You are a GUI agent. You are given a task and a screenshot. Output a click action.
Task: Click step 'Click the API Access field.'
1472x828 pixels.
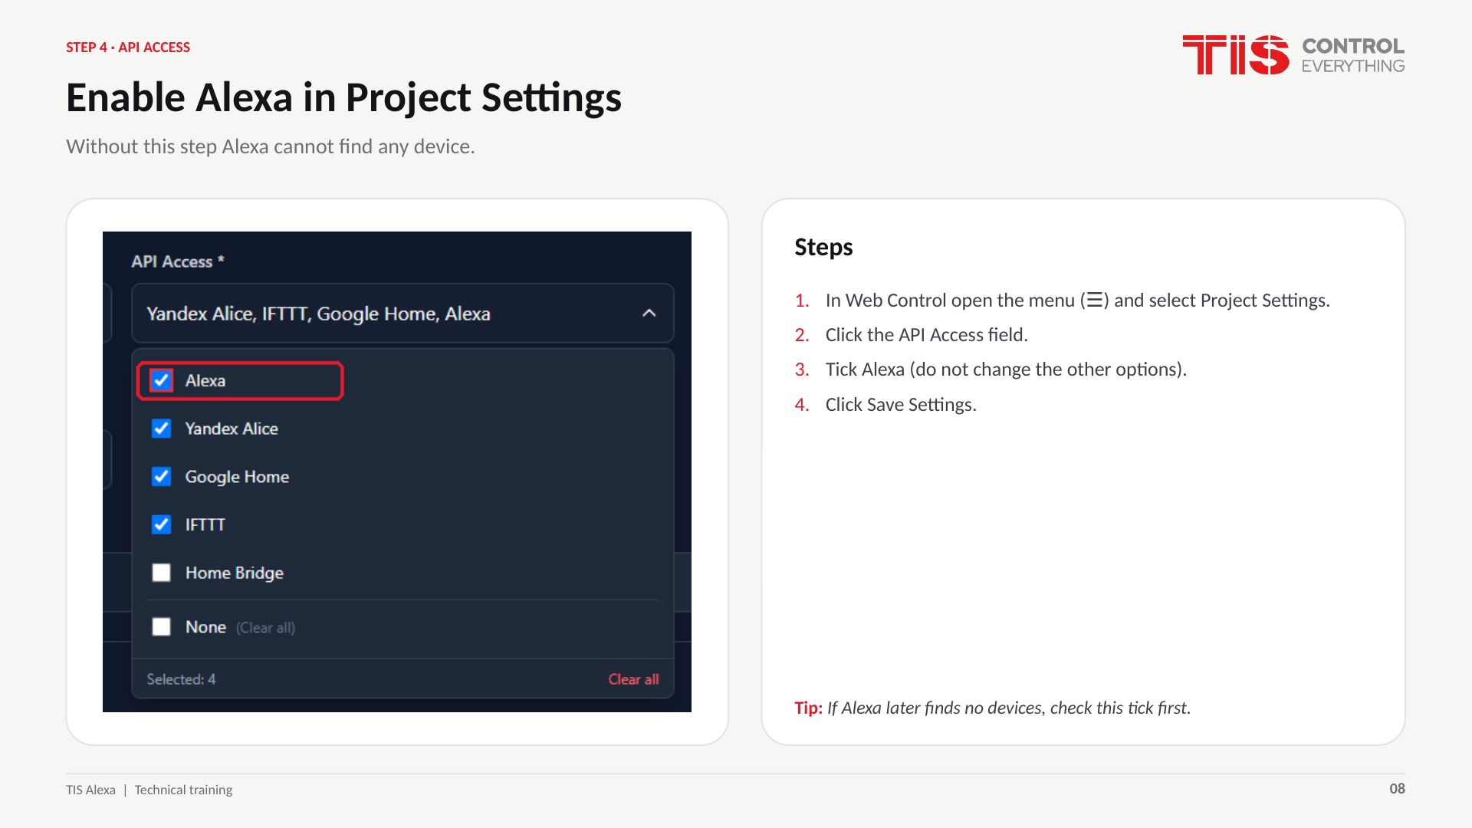click(926, 335)
